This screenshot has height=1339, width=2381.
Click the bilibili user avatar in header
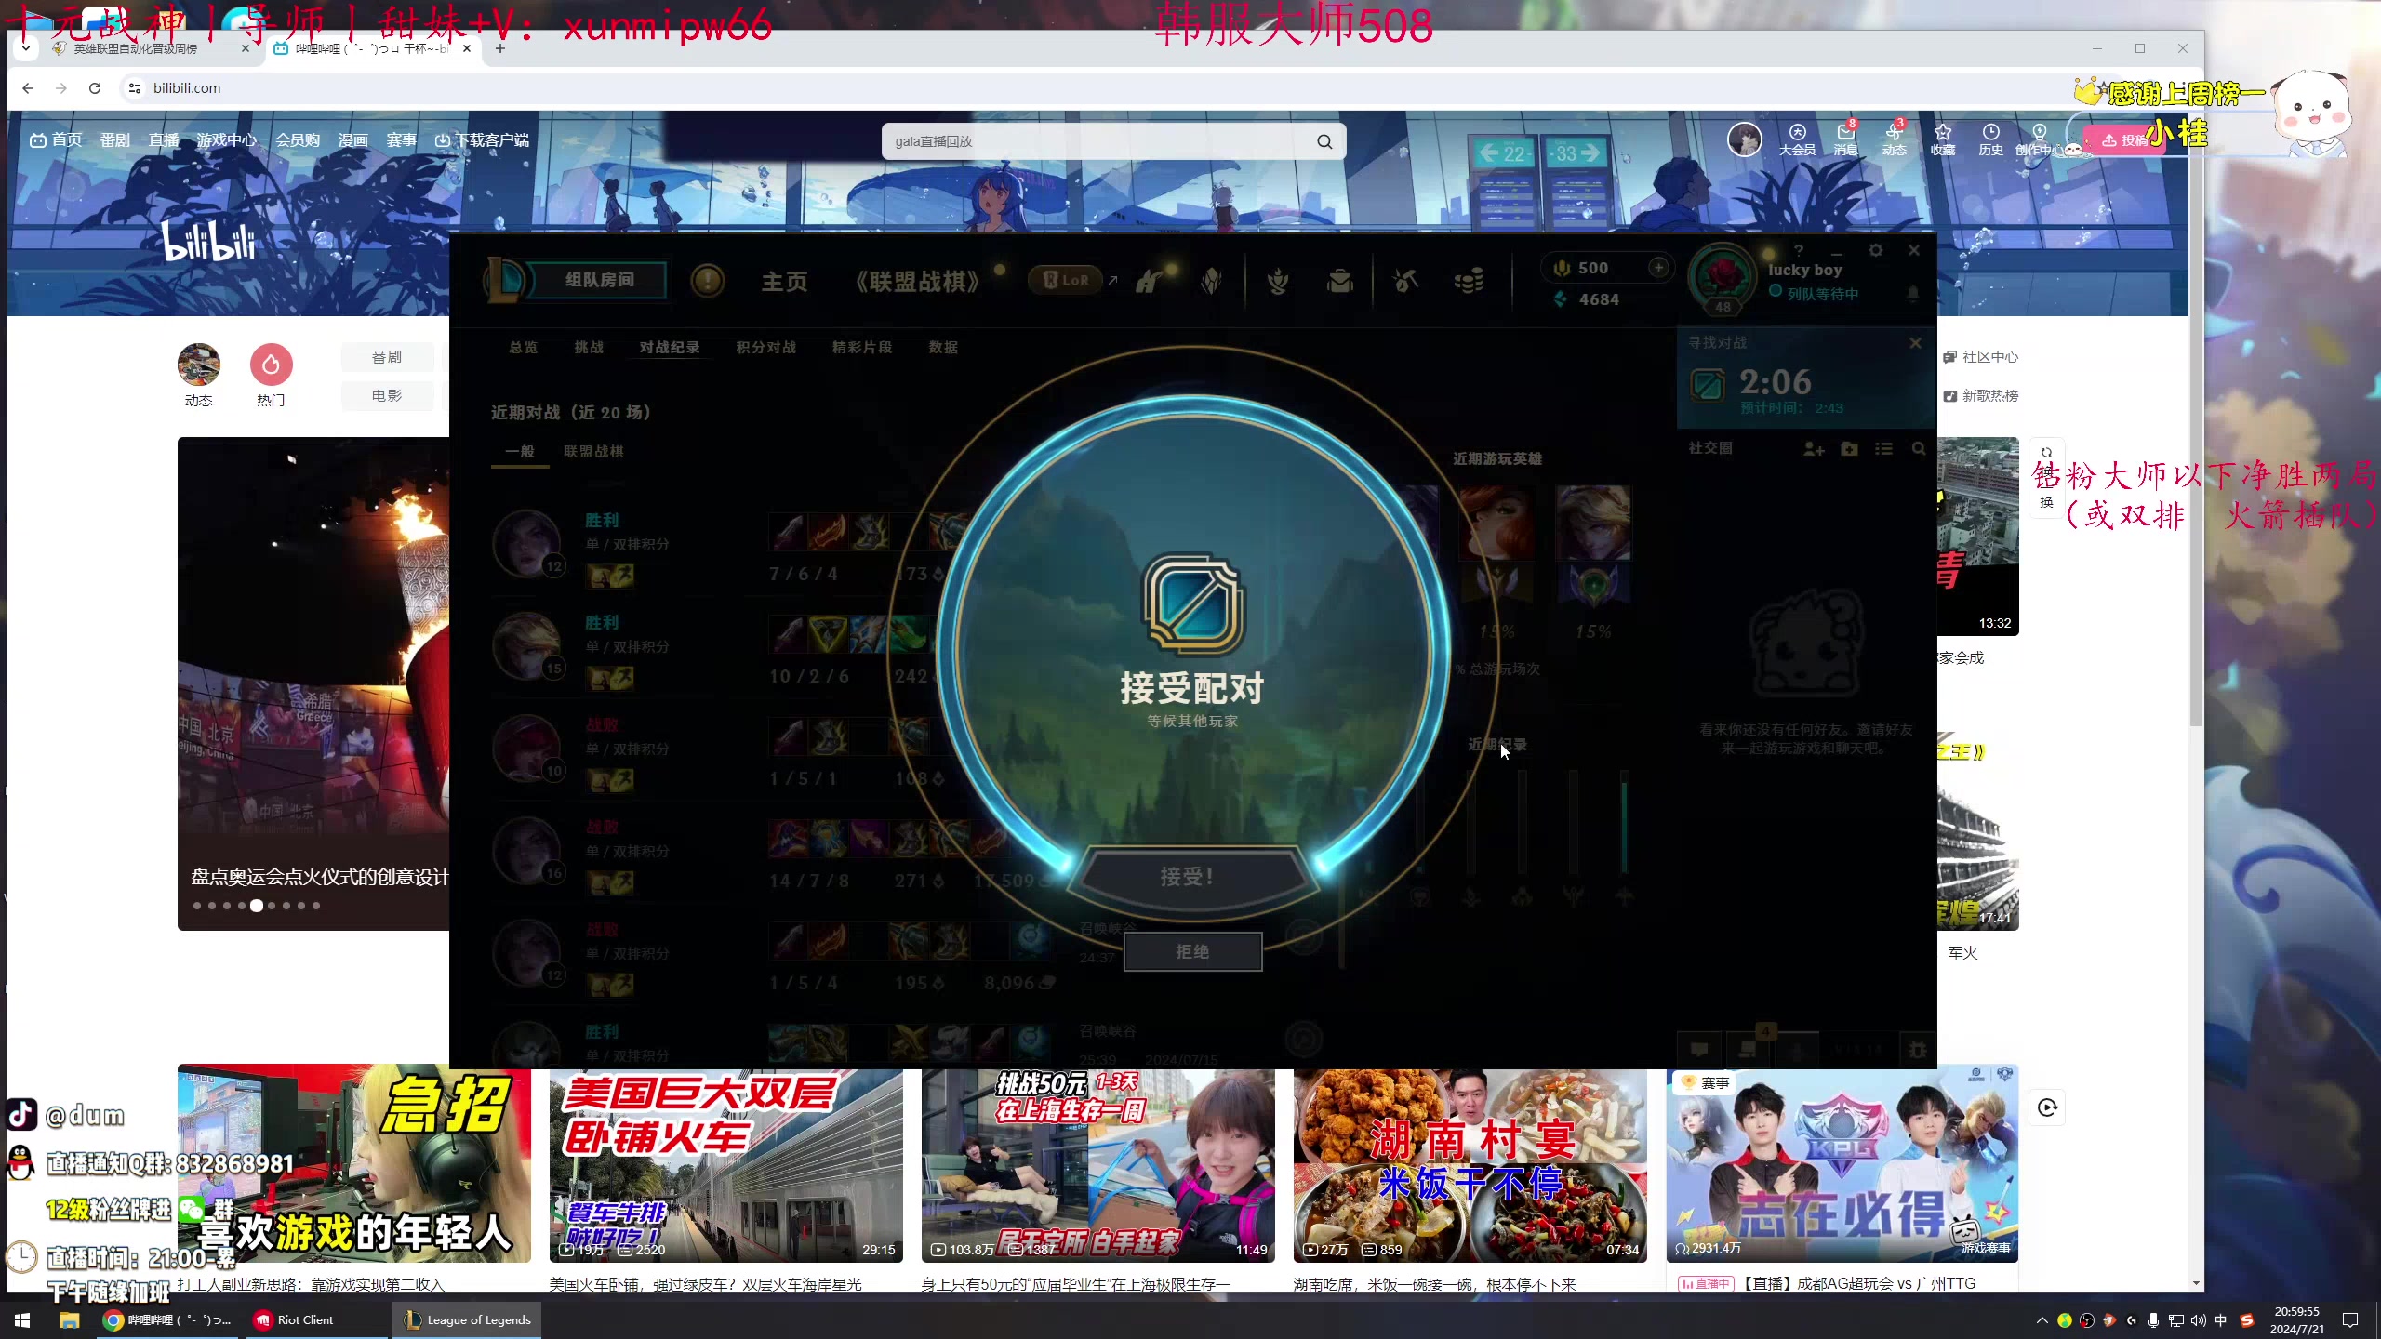click(1745, 139)
